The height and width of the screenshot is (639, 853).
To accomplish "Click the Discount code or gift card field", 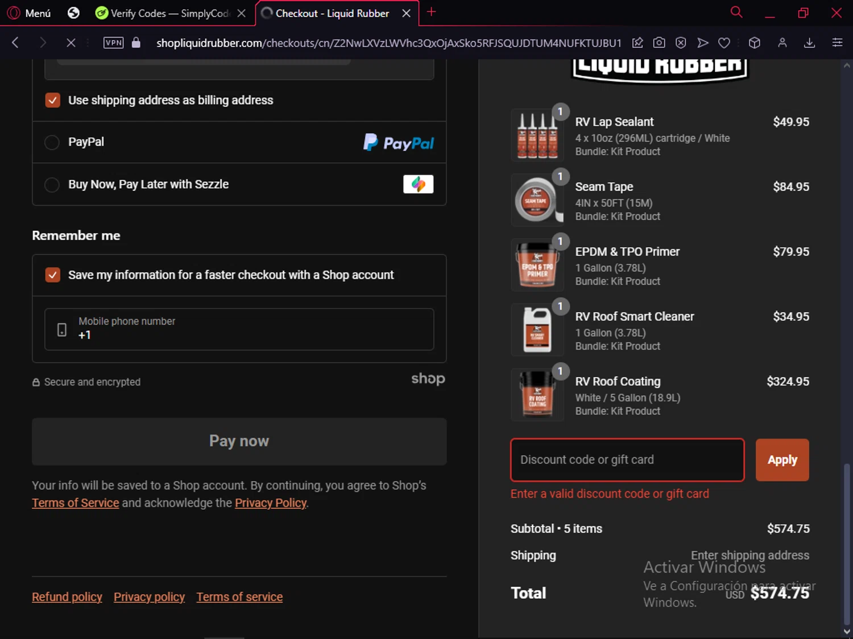I will pos(627,460).
